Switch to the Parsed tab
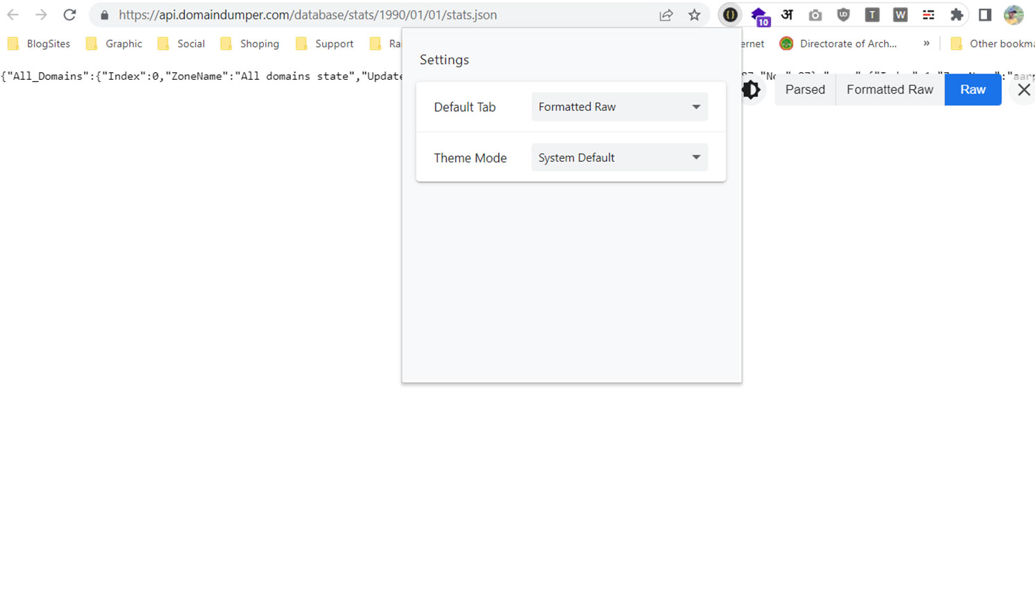The image size is (1035, 589). [804, 89]
